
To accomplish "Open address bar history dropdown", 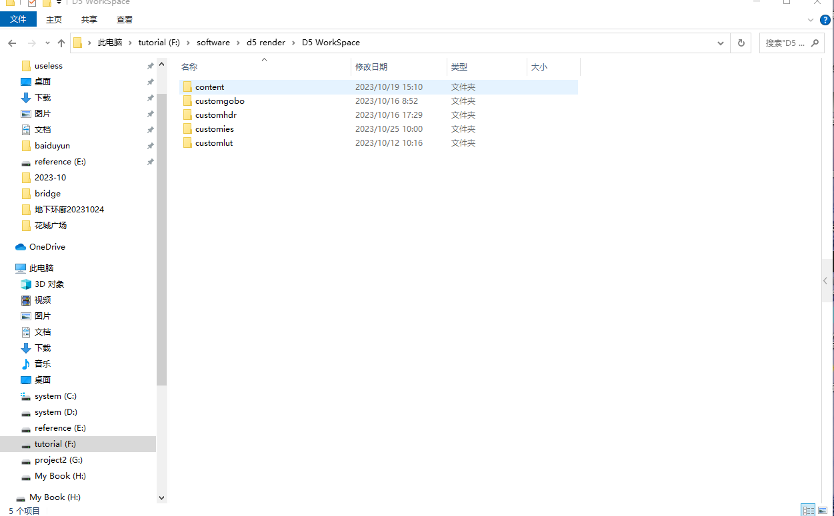I will [x=721, y=43].
